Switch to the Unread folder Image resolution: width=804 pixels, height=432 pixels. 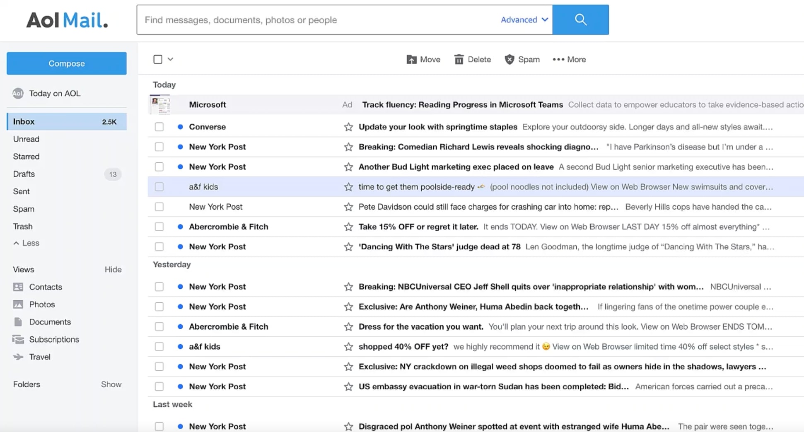click(x=26, y=139)
